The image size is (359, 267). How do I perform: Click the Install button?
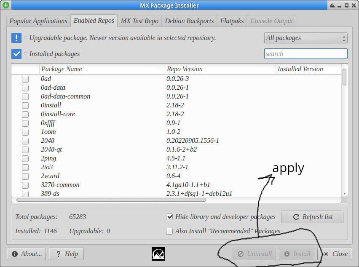click(x=297, y=254)
